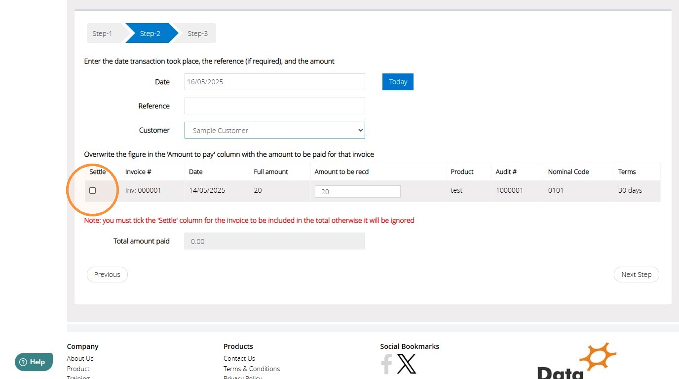Image resolution: width=679 pixels, height=379 pixels.
Task: Click the Product column header
Action: (462, 172)
